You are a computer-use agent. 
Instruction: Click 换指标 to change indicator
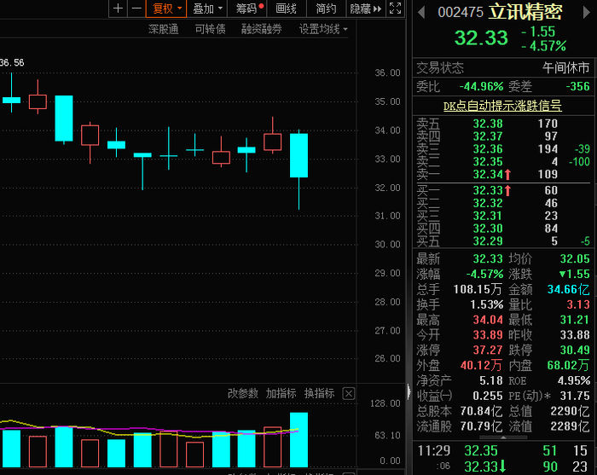tap(319, 393)
